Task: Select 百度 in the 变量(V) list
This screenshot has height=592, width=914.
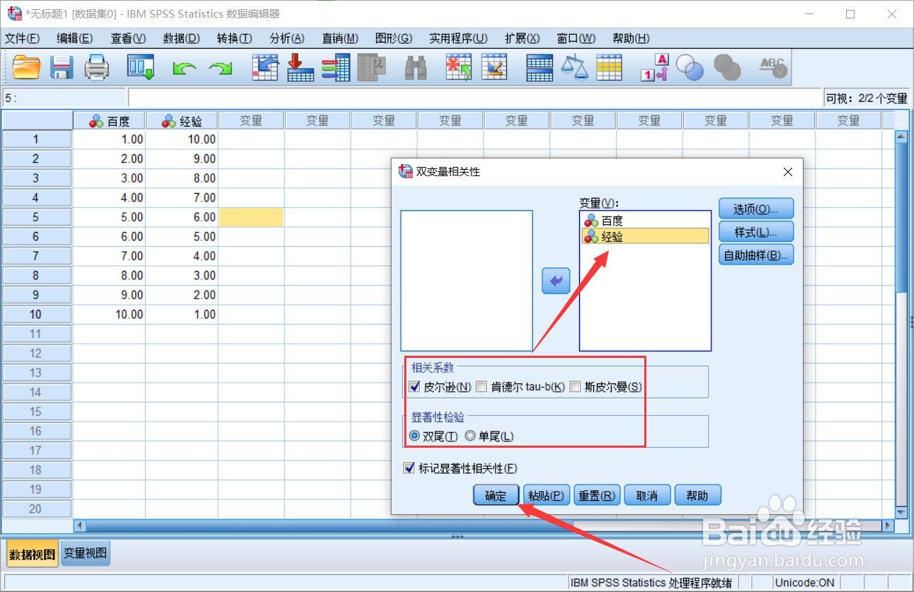Action: (645, 221)
